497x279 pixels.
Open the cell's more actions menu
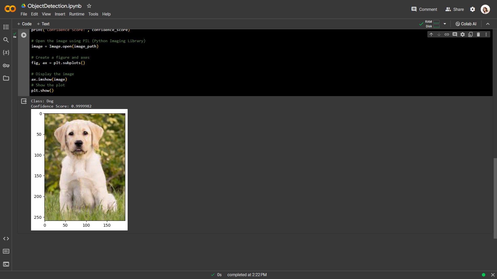486,34
